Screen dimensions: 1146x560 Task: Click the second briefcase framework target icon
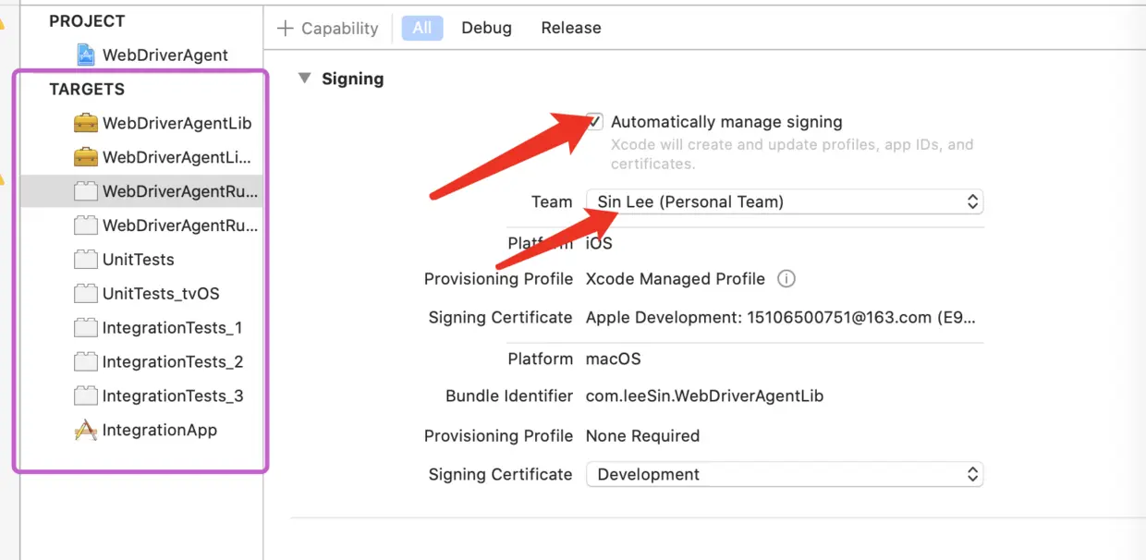[86, 157]
